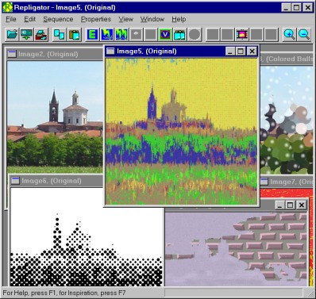Click the Image2 window system menu icon
The image size is (316, 299).
point(12,54)
